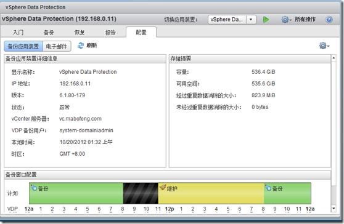Select the 配置 tab
The height and width of the screenshot is (224, 344).
click(x=141, y=33)
